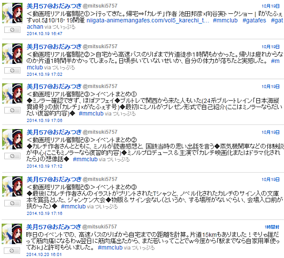Open the timestamp 2014.10.19 17:02

point(44,74)
